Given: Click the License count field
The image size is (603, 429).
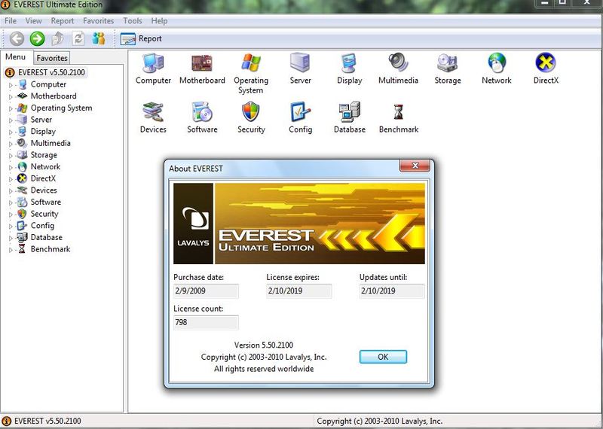Looking at the screenshot, I should (206, 322).
